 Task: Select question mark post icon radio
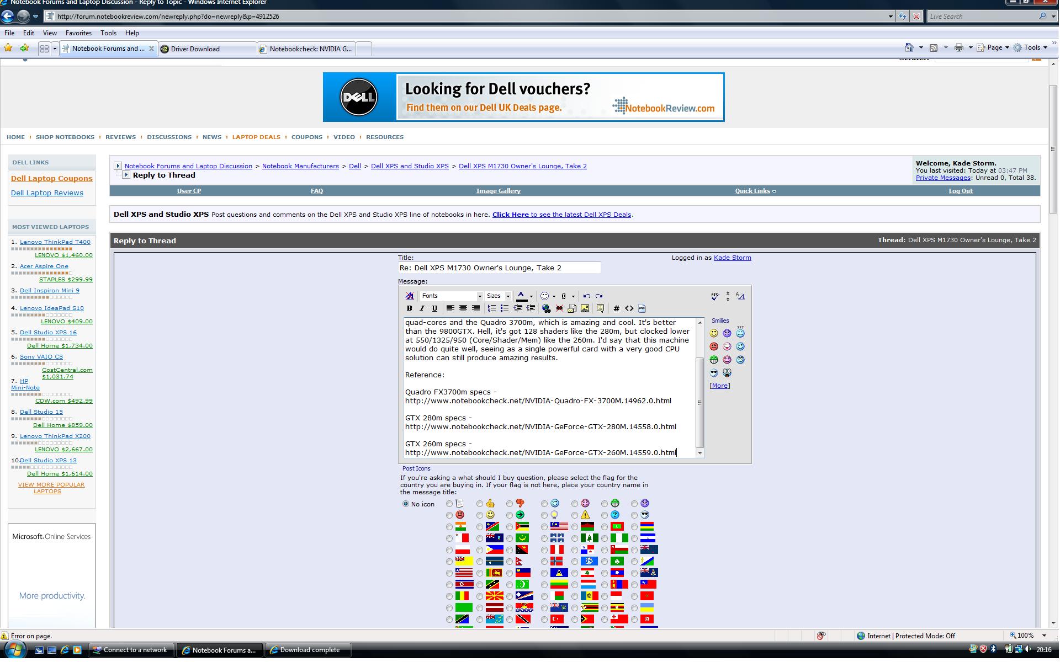coord(605,515)
